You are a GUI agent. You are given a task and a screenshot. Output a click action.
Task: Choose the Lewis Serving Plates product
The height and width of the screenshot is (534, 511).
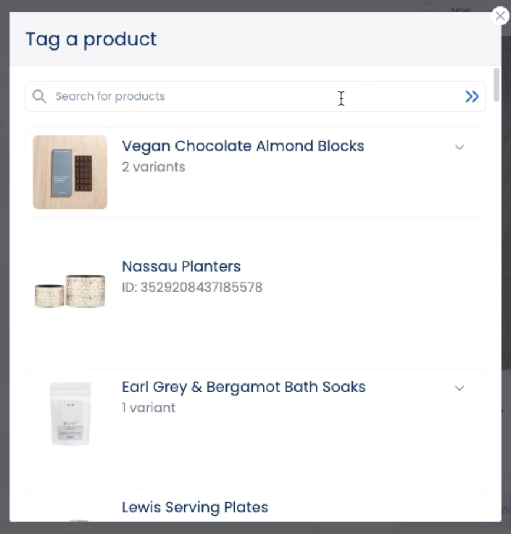pos(195,507)
